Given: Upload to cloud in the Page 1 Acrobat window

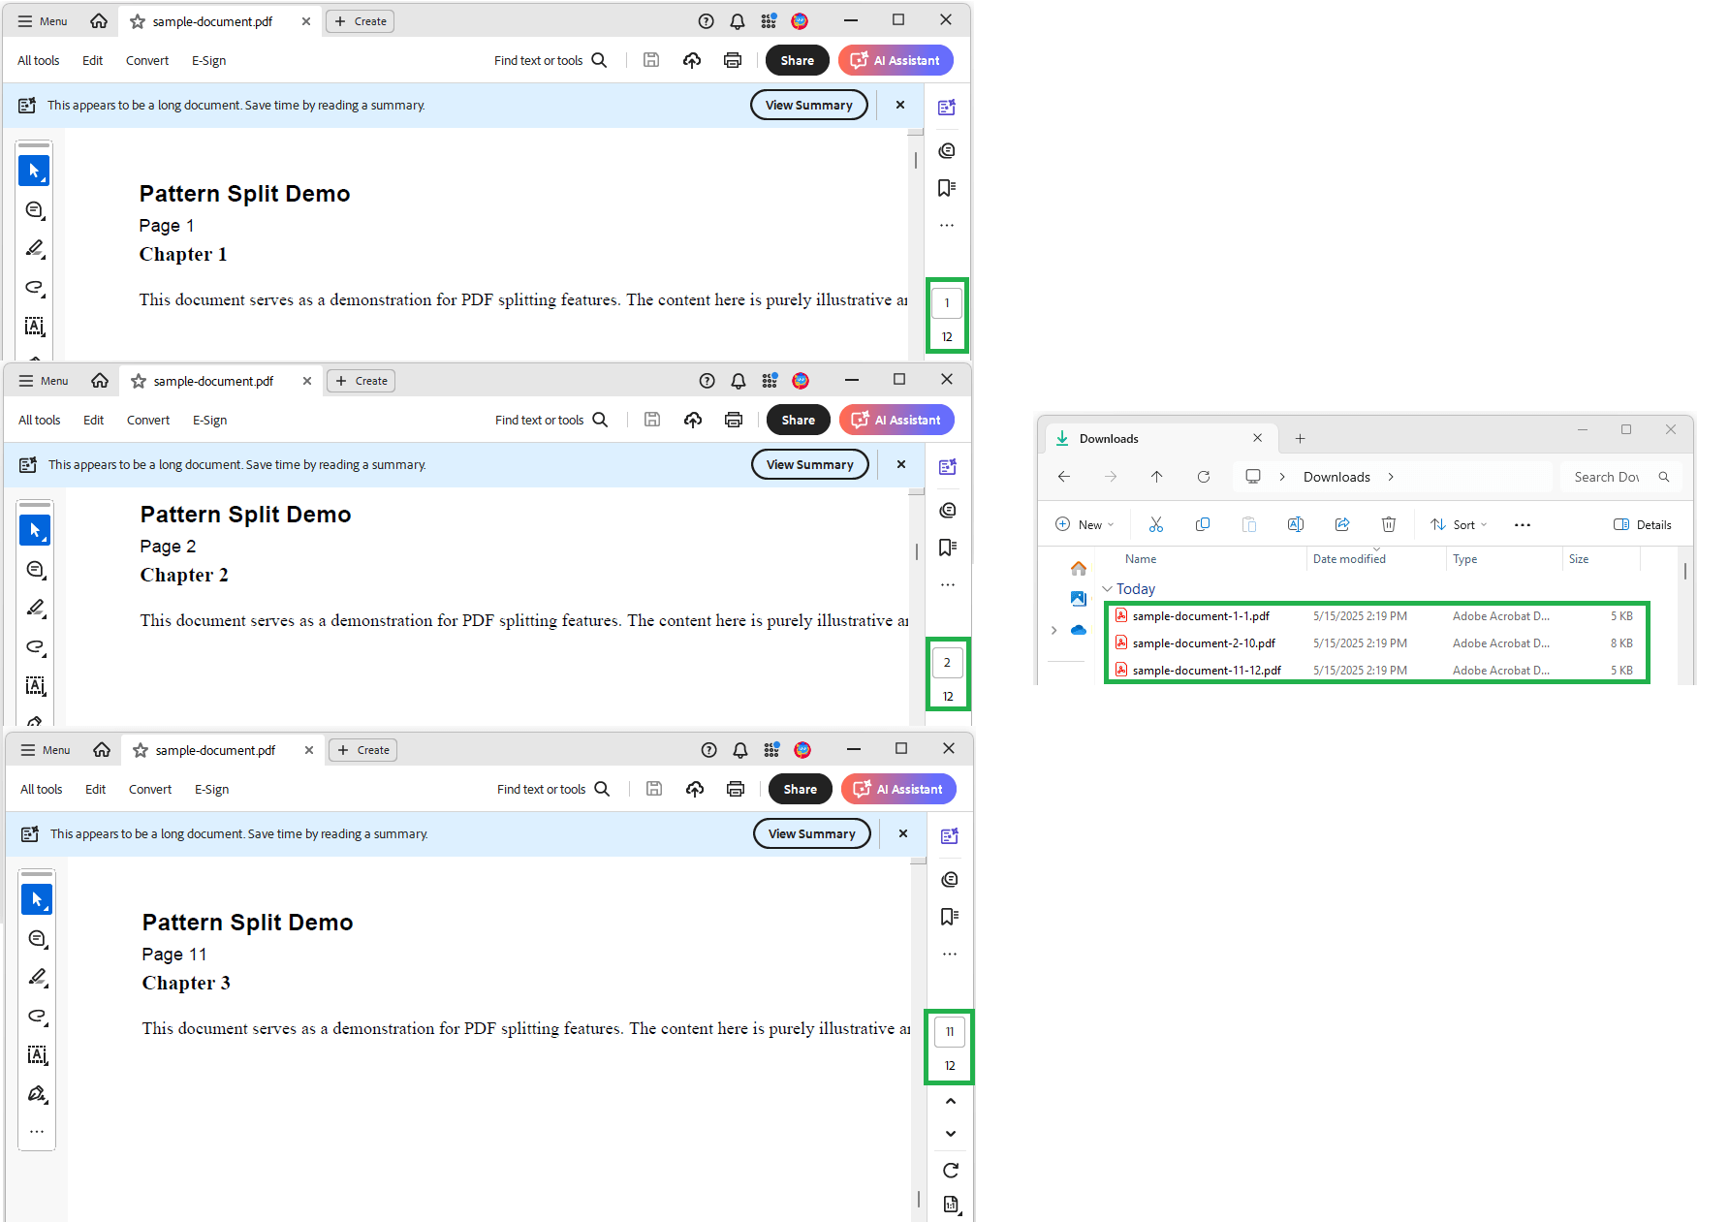Looking at the screenshot, I should 692,60.
